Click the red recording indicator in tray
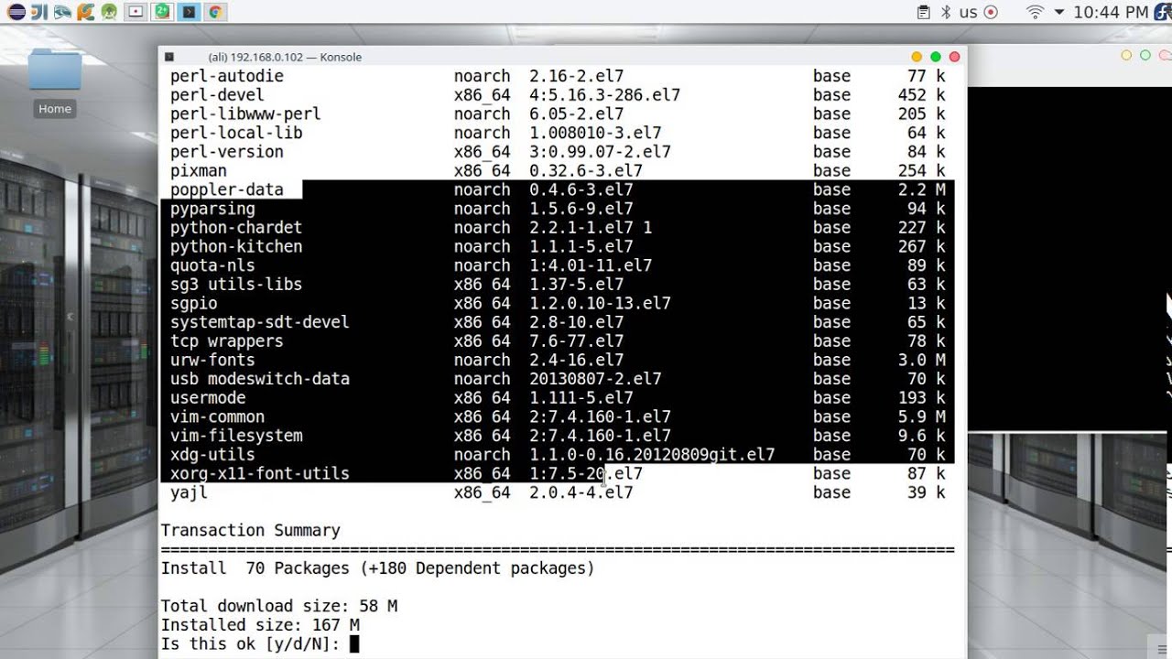This screenshot has height=659, width=1172. click(990, 12)
